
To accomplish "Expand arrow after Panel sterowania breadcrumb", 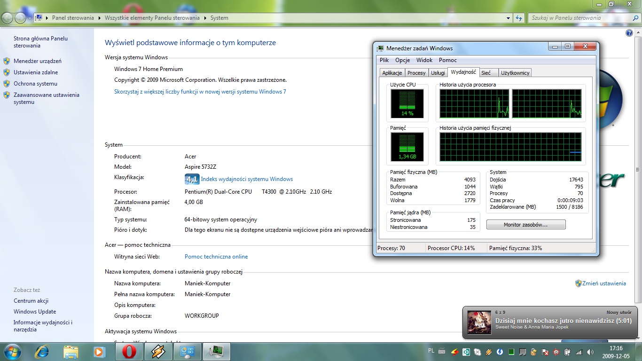I will coord(99,18).
